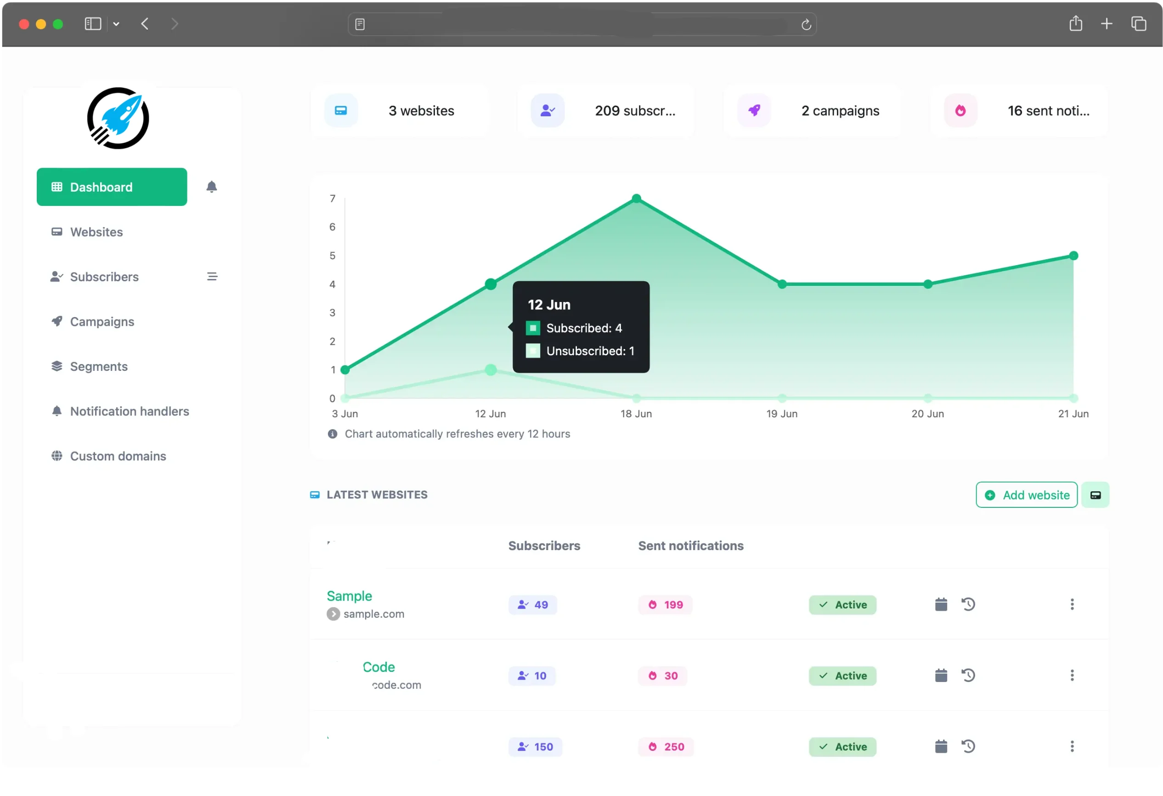Click calendar icon in Sample row
The image size is (1163, 796).
click(941, 604)
